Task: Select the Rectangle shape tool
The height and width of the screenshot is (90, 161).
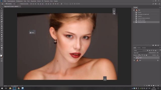Action: click(x=2, y=45)
